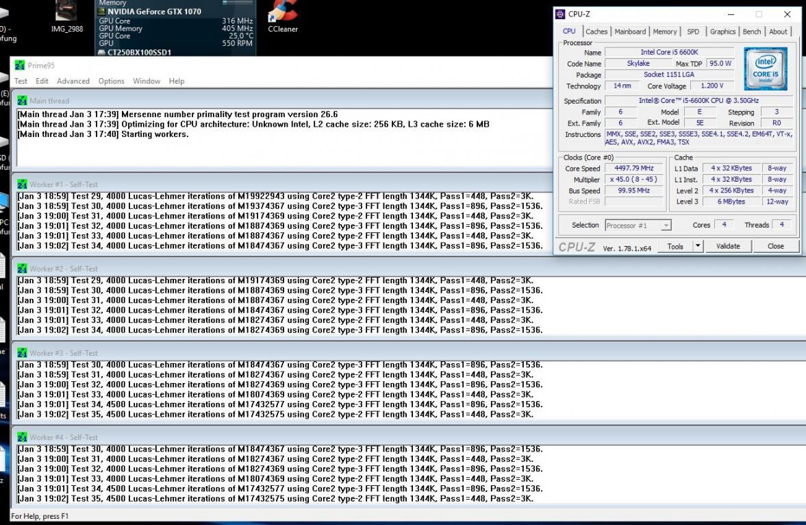Click the Level 2 cache value 4 x 256 KBytes

coord(731,191)
